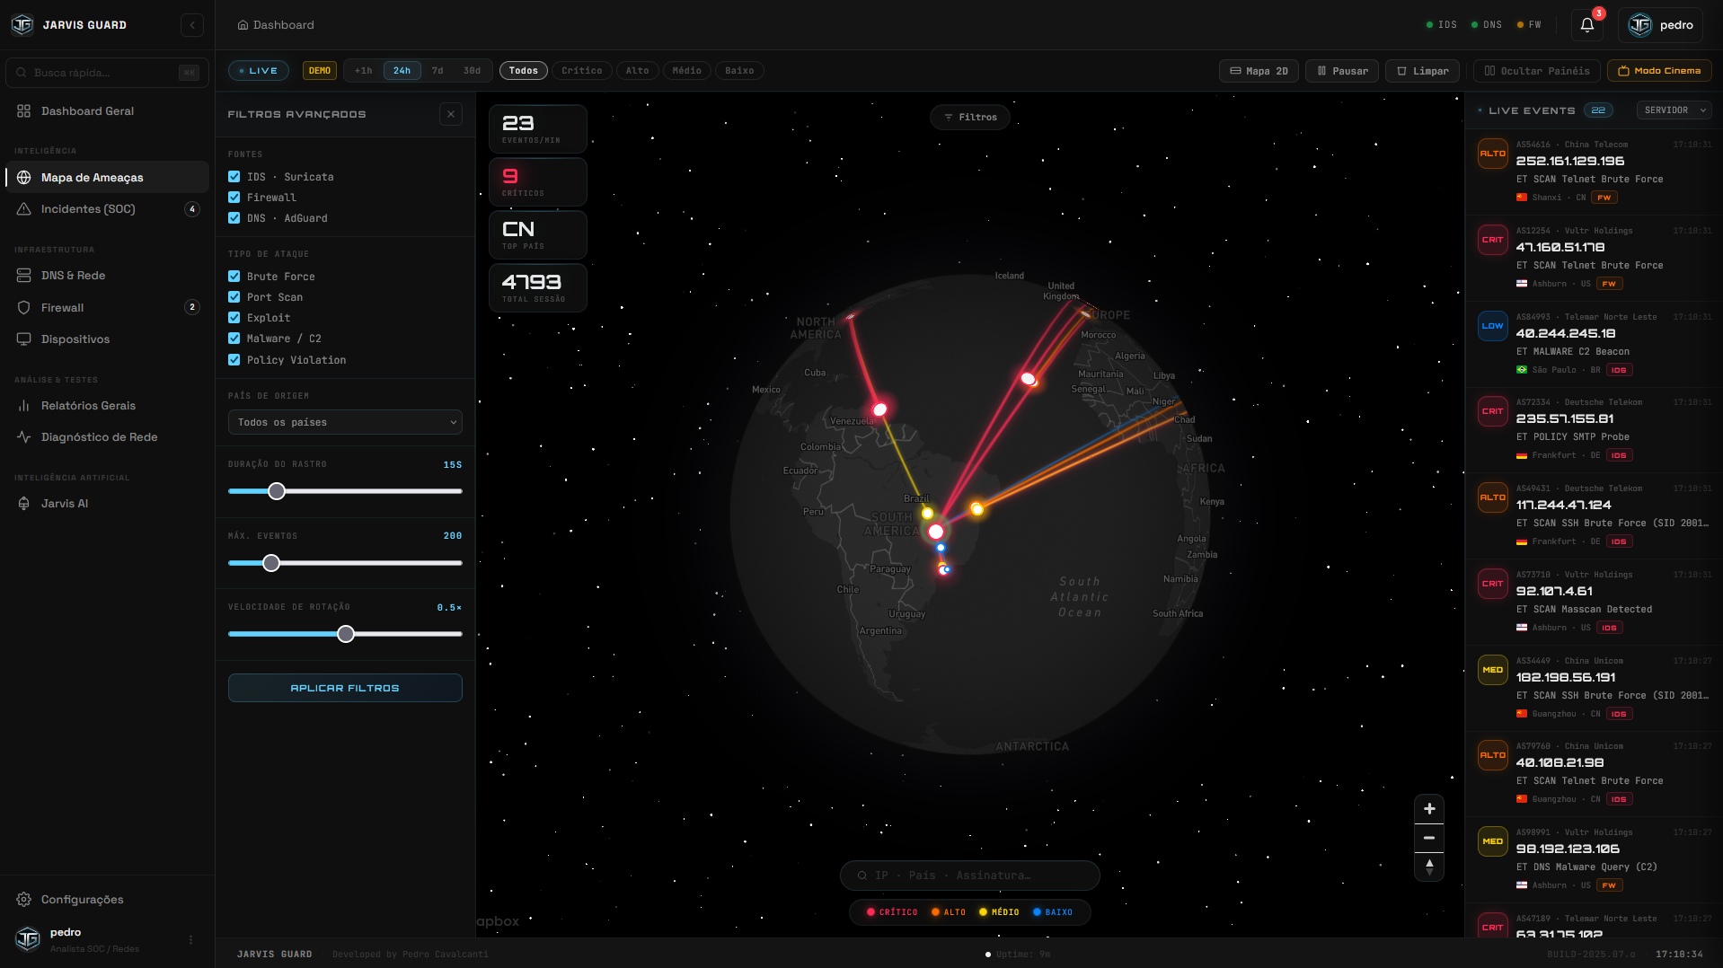The width and height of the screenshot is (1723, 968).
Task: Toggle the Brute Force attack type
Action: (x=234, y=277)
